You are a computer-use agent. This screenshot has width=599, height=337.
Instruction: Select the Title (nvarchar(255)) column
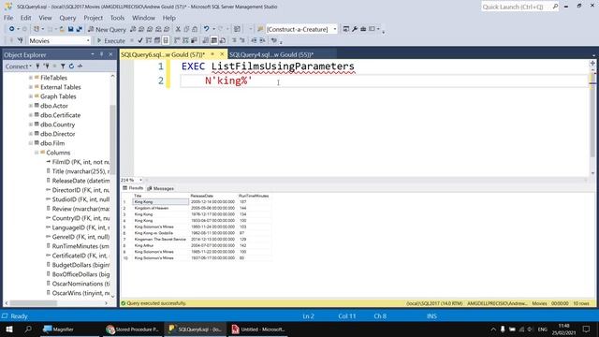[x=80, y=171]
